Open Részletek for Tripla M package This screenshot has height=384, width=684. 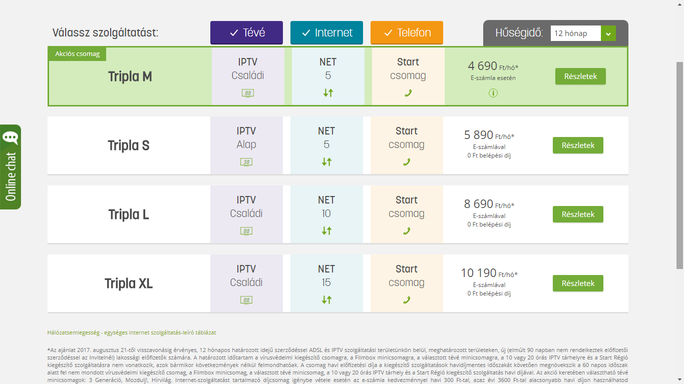[x=580, y=76]
